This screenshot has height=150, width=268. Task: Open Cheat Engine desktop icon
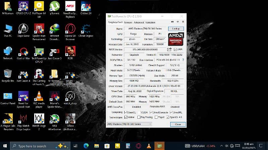click(86, 30)
